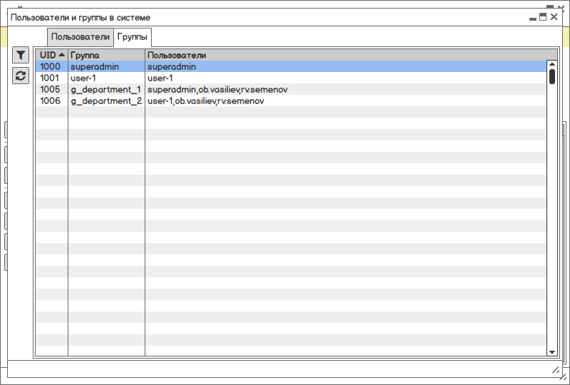Screen dimensions: 570x385
Task: Click the scrollbar up arrow
Action: (552, 64)
